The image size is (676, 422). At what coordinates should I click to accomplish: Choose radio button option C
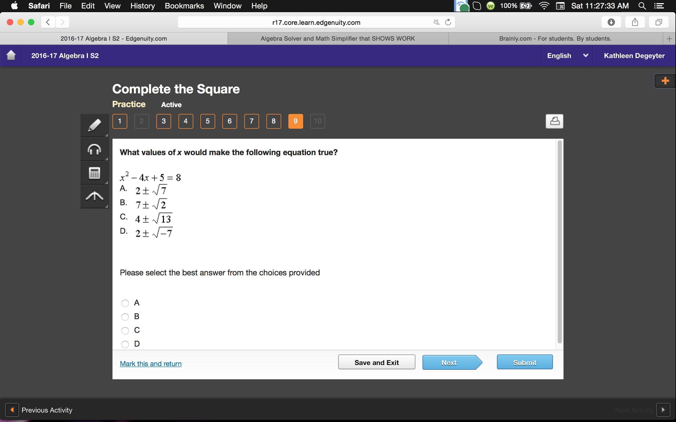coord(125,330)
